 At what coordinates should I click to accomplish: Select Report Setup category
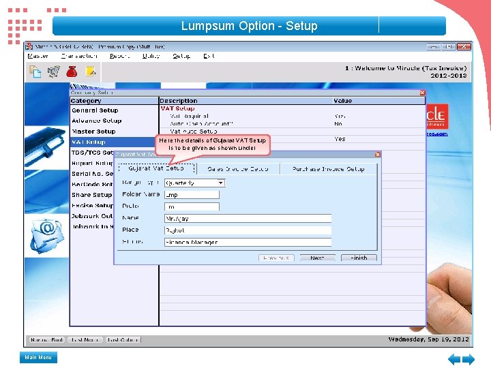[92, 164]
